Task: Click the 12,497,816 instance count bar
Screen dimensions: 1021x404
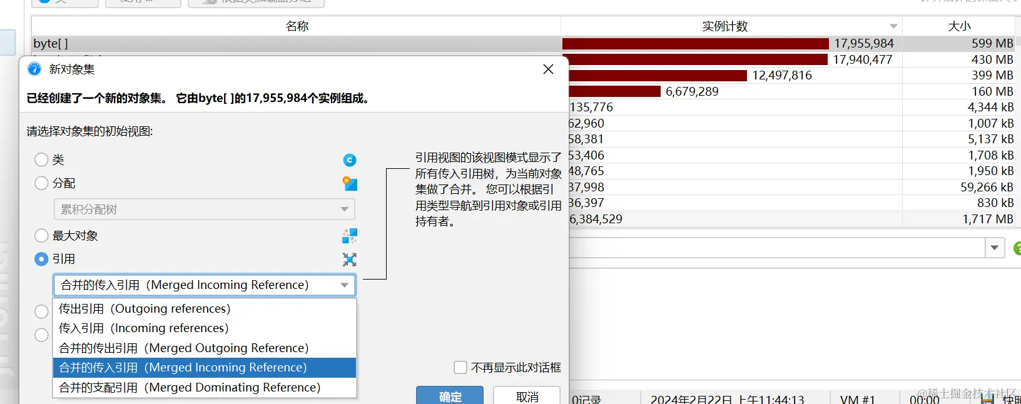Action: (658, 76)
